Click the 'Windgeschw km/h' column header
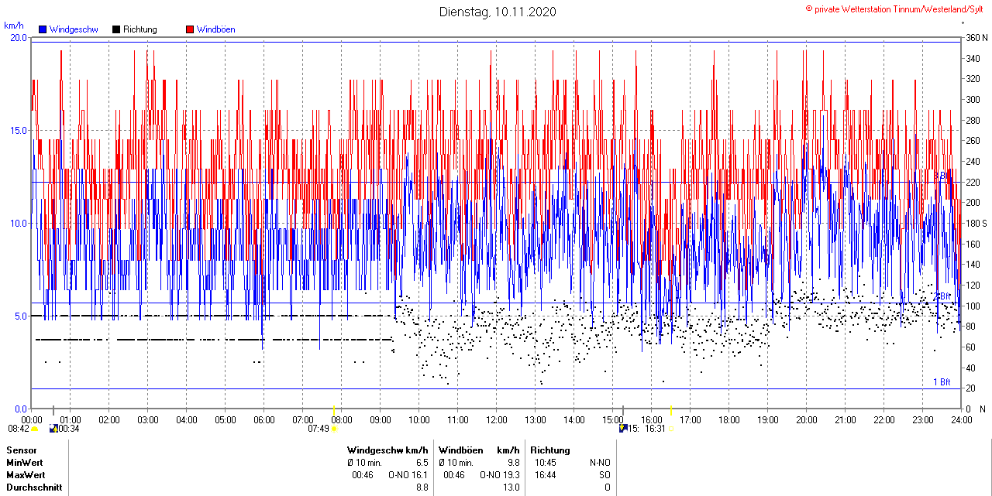 [x=387, y=450]
